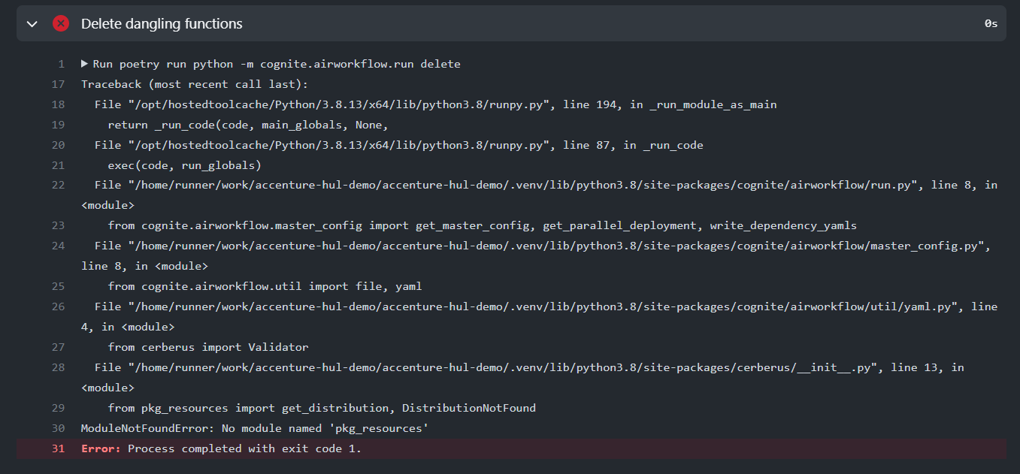This screenshot has height=474, width=1020.
Task: Select 'Traceback (most recent call last):' line
Action: [195, 84]
